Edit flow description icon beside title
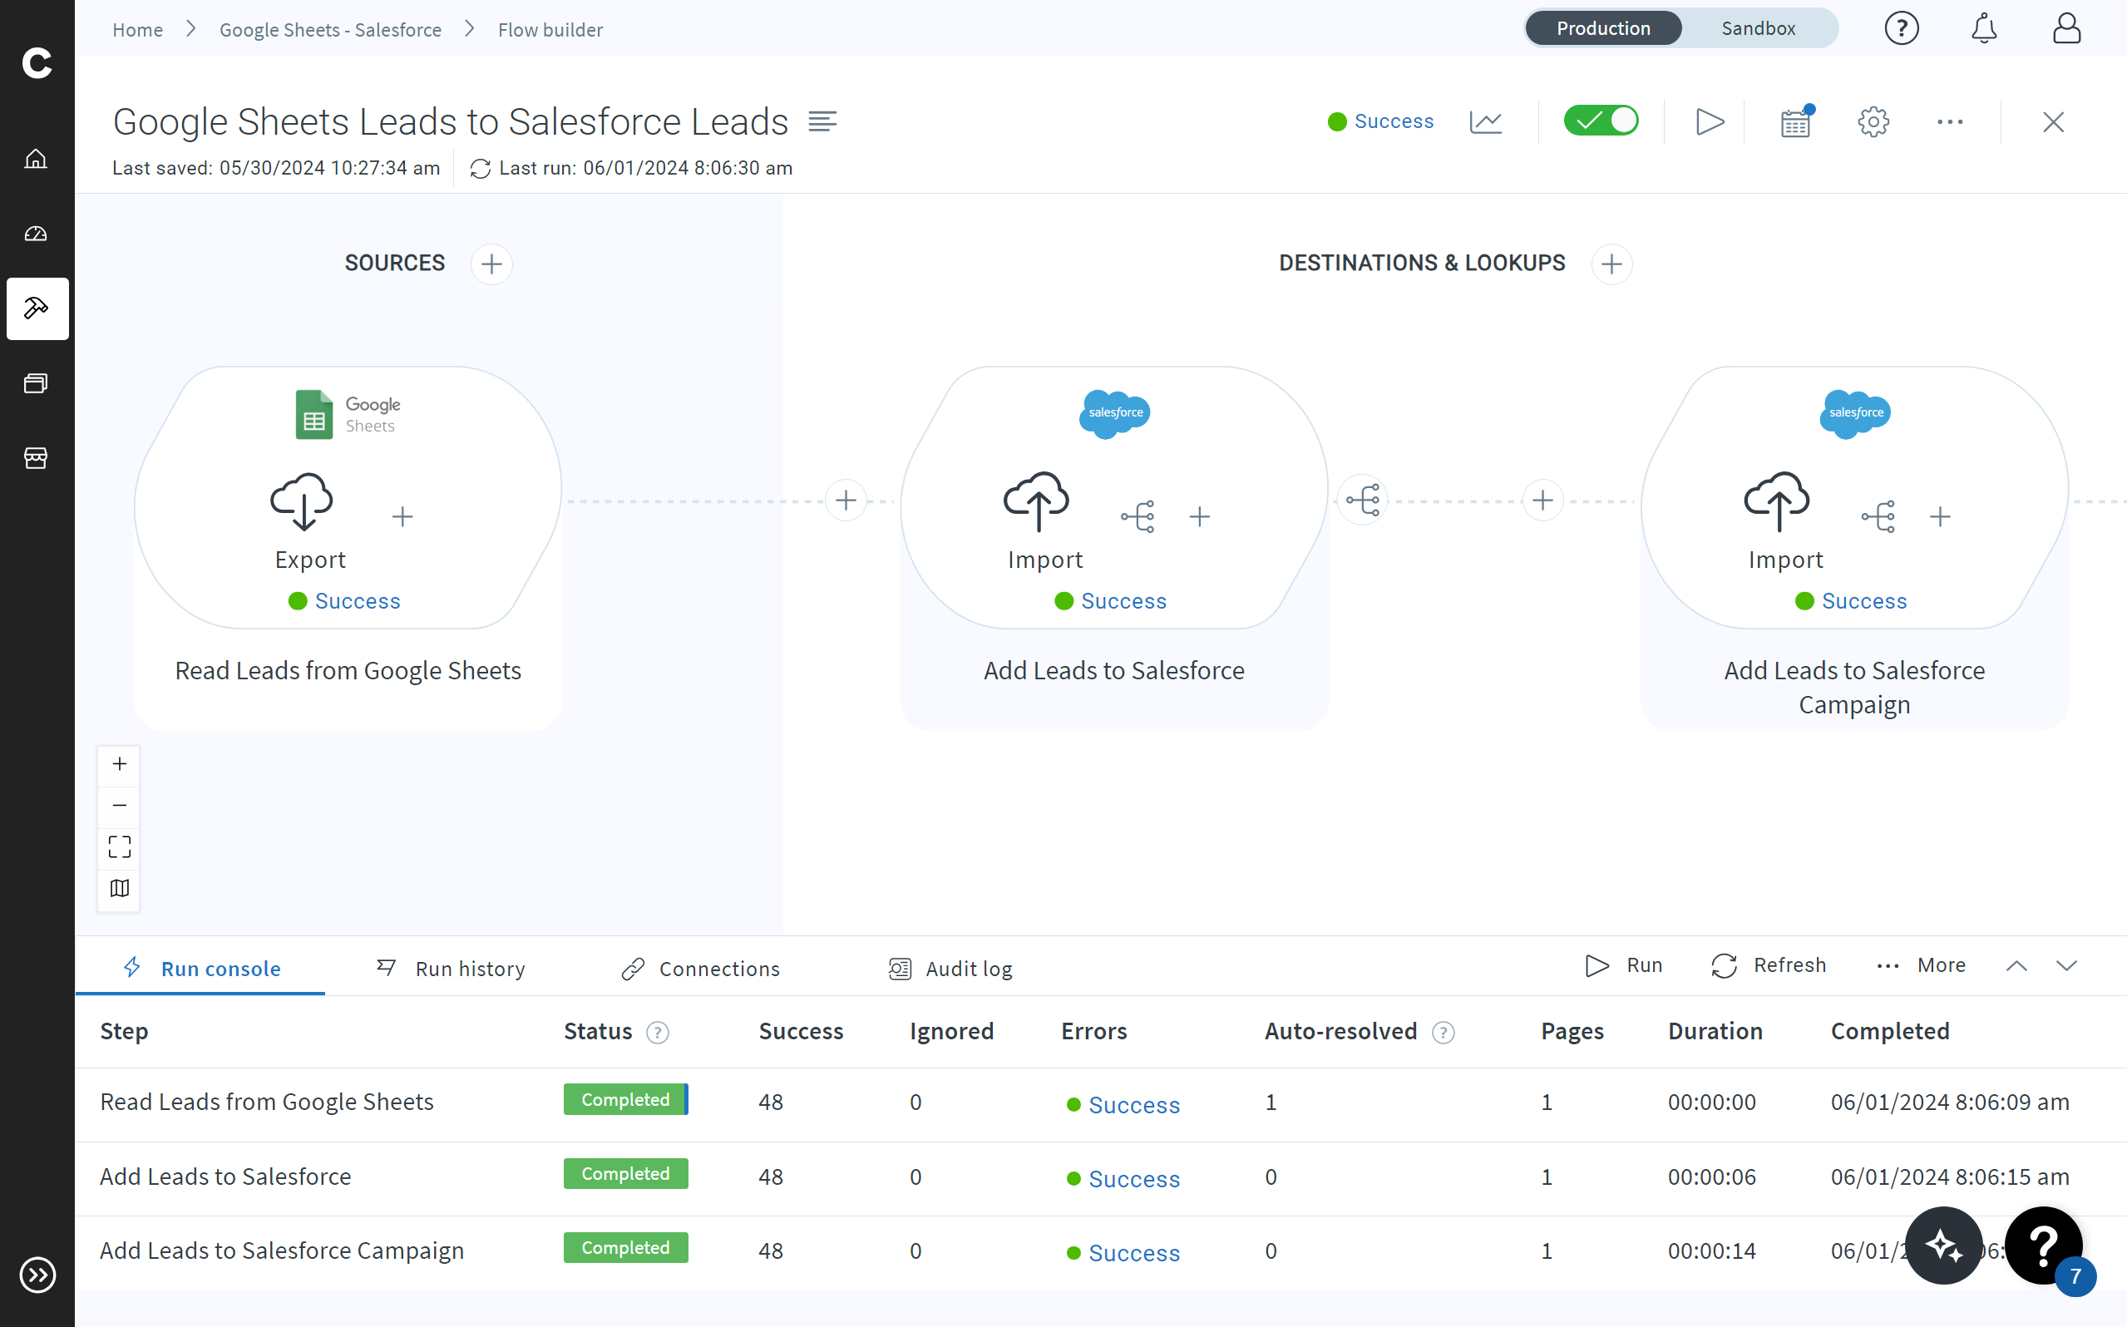Viewport: 2127px width, 1327px height. click(822, 121)
